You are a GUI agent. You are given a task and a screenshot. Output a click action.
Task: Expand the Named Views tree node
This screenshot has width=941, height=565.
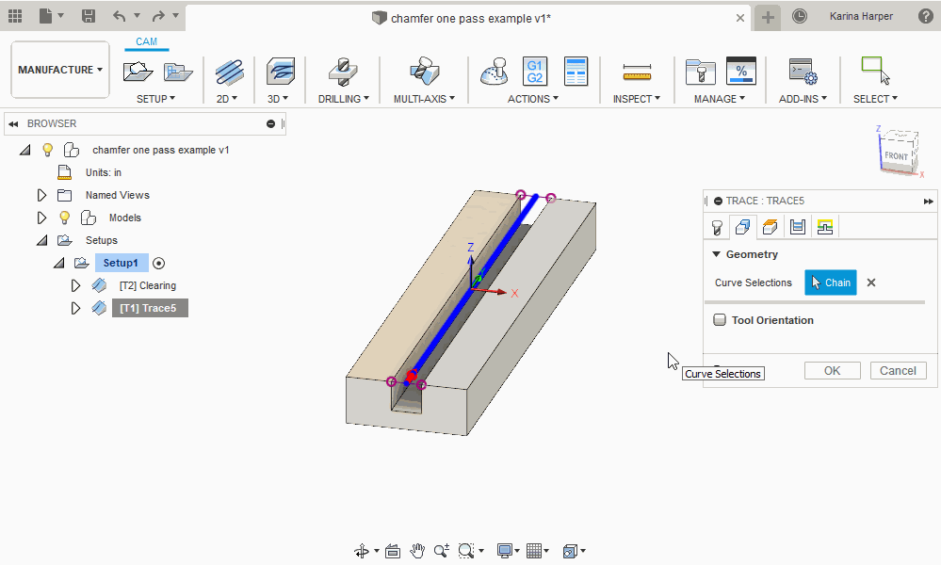[x=41, y=195]
